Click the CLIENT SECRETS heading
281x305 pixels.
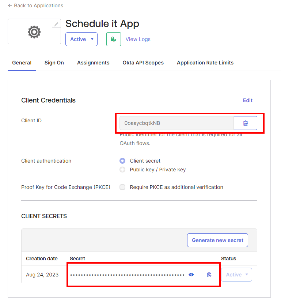tap(44, 216)
